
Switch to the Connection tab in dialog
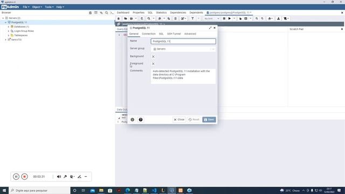pos(149,34)
